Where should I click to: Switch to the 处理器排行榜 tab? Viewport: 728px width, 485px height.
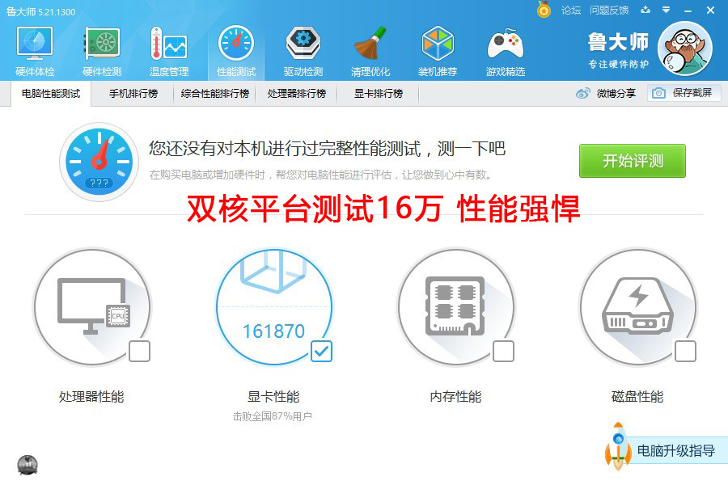tap(297, 93)
